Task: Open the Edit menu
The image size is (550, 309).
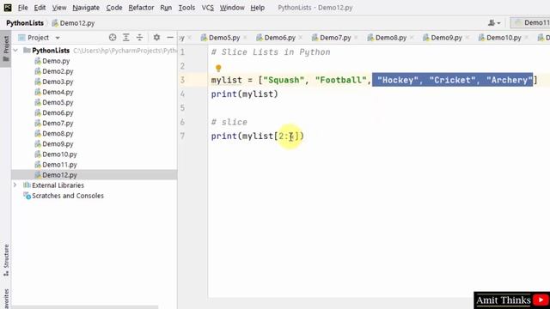Action: click(x=40, y=8)
